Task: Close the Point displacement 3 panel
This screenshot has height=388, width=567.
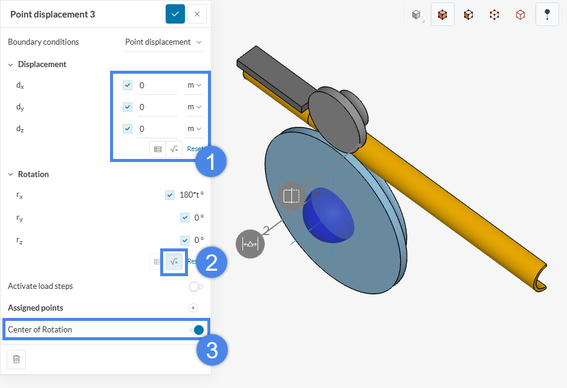Action: click(x=197, y=14)
